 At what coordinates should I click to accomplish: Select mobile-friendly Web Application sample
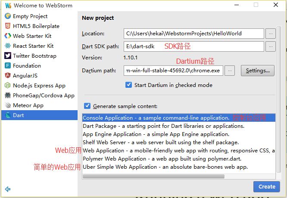[179, 151]
